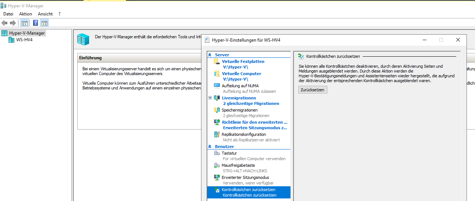This screenshot has height=201, width=475.
Task: Collapse the Benutzer section chevron
Action: [210, 147]
